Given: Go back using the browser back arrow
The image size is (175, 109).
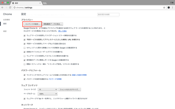Looking at the screenshot, I should [2, 8].
